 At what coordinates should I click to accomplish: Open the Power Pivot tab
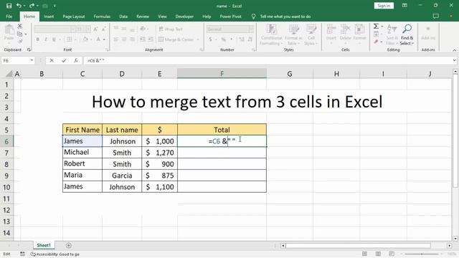click(230, 16)
